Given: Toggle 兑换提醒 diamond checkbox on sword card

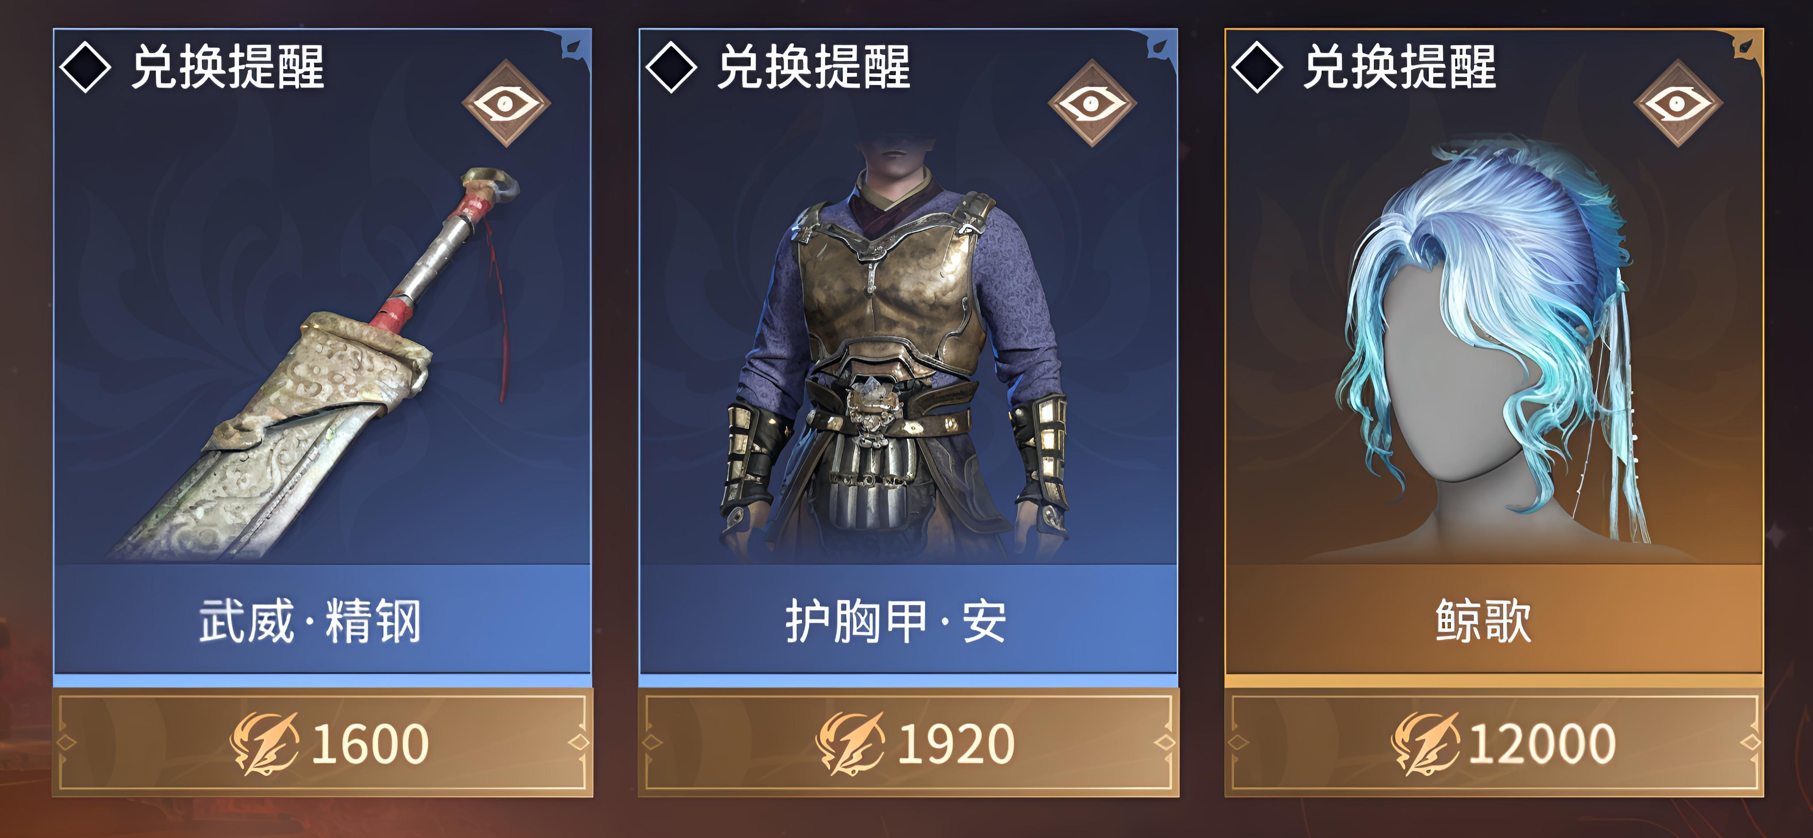Looking at the screenshot, I should point(85,67).
